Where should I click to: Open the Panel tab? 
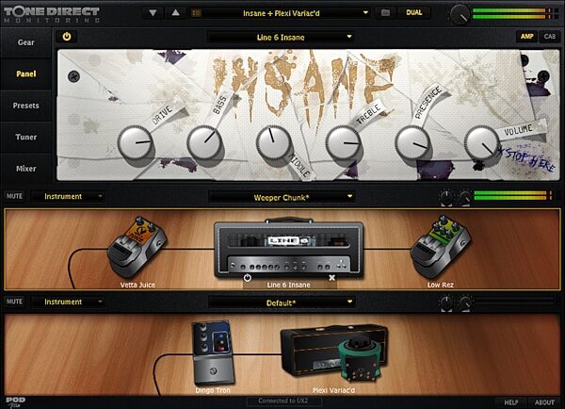point(26,74)
